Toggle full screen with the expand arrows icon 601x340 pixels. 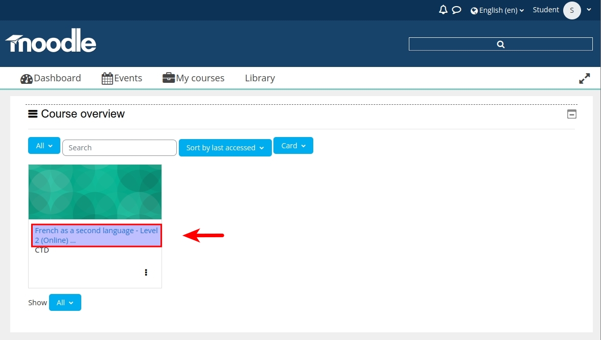[584, 79]
